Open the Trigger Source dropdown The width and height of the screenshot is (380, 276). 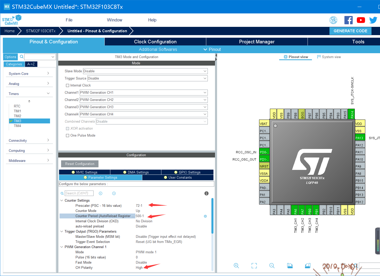(x=147, y=78)
